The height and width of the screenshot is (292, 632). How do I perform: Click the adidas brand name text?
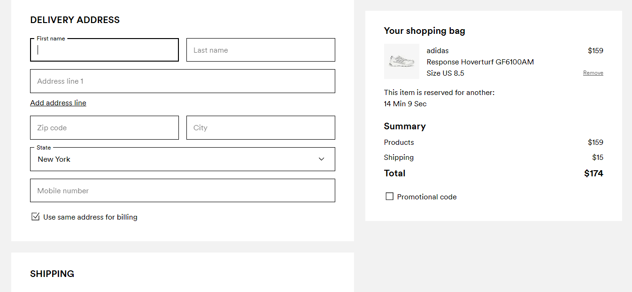(x=438, y=51)
